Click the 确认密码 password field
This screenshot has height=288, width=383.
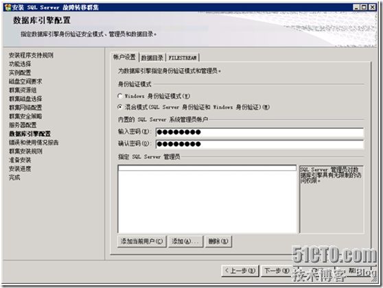tap(259, 144)
